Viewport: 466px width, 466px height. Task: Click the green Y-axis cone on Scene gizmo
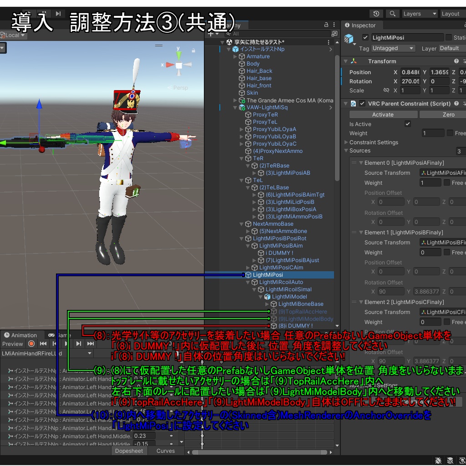pyautogui.click(x=178, y=55)
